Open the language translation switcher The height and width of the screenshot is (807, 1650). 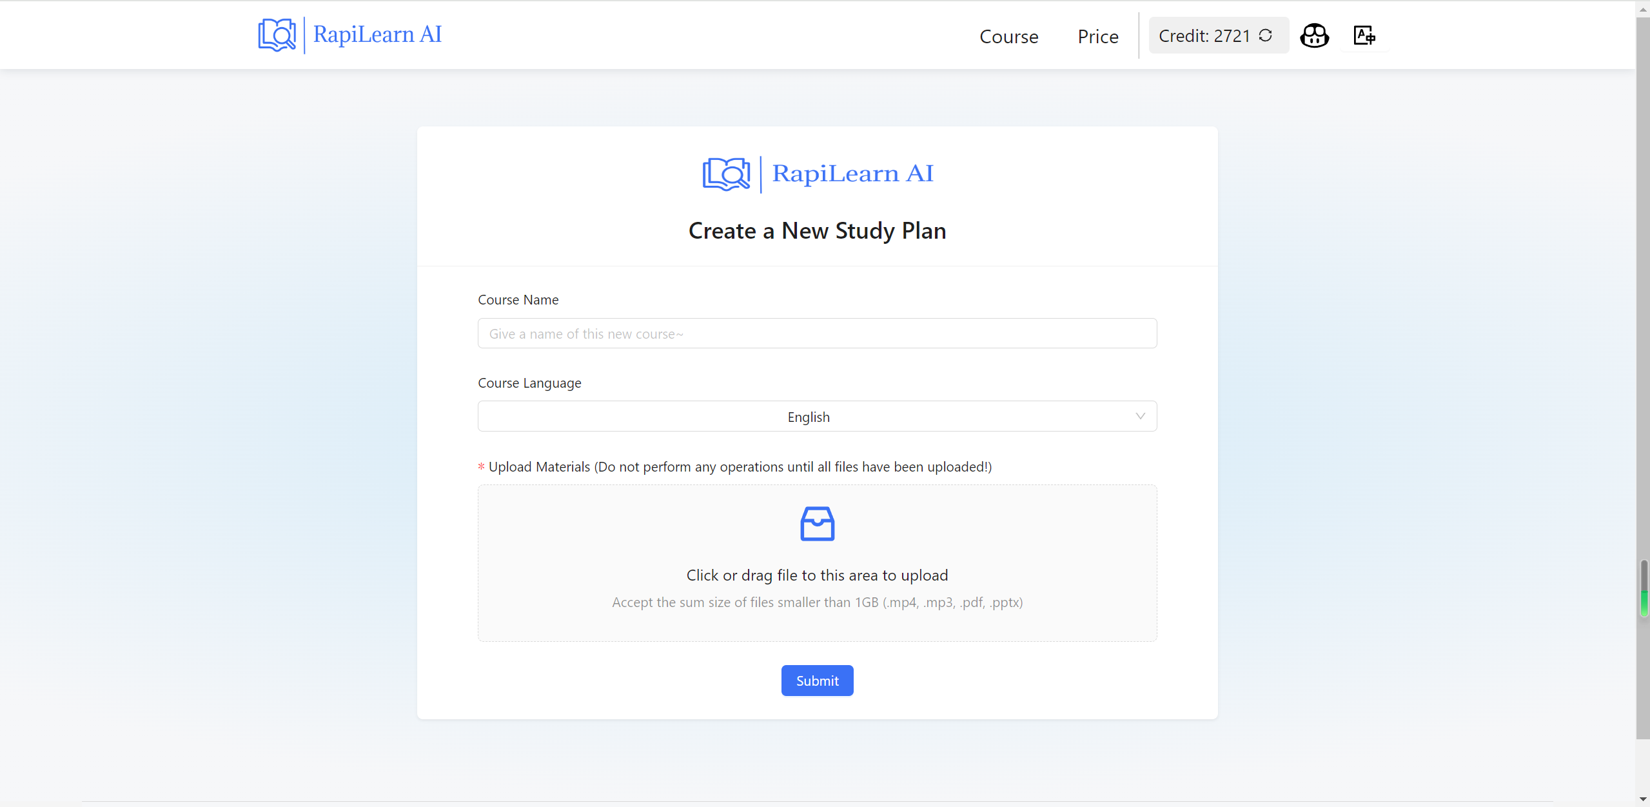coord(1364,35)
